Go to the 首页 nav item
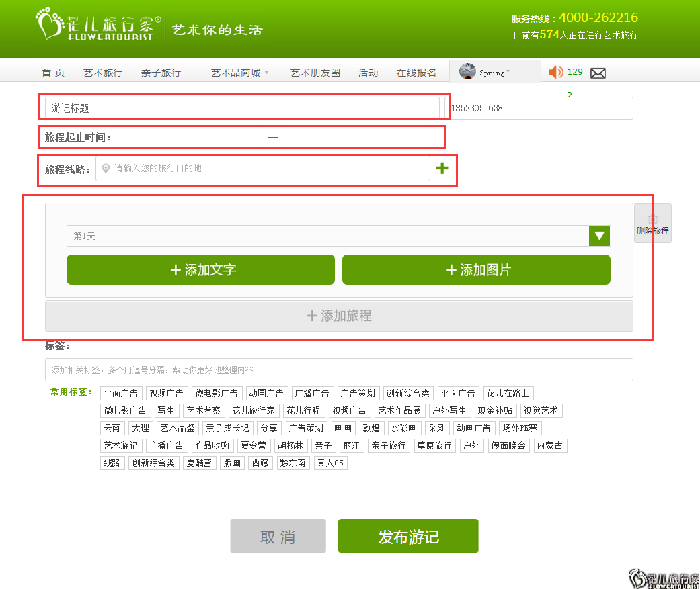Screen dimensions: 700x589 [53, 73]
